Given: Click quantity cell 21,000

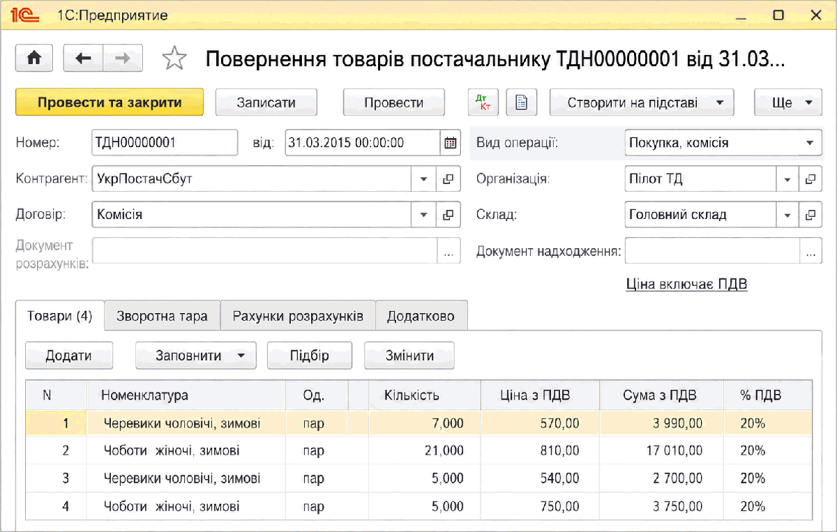Looking at the screenshot, I should pyautogui.click(x=425, y=451).
